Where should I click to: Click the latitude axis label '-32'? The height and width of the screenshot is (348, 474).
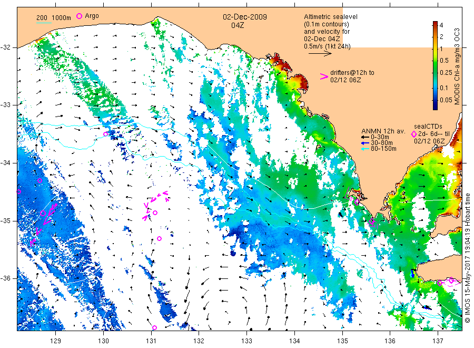[6, 47]
